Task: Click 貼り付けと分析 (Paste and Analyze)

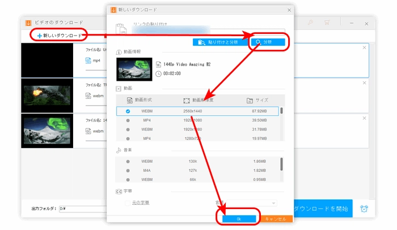Action: 220,42
